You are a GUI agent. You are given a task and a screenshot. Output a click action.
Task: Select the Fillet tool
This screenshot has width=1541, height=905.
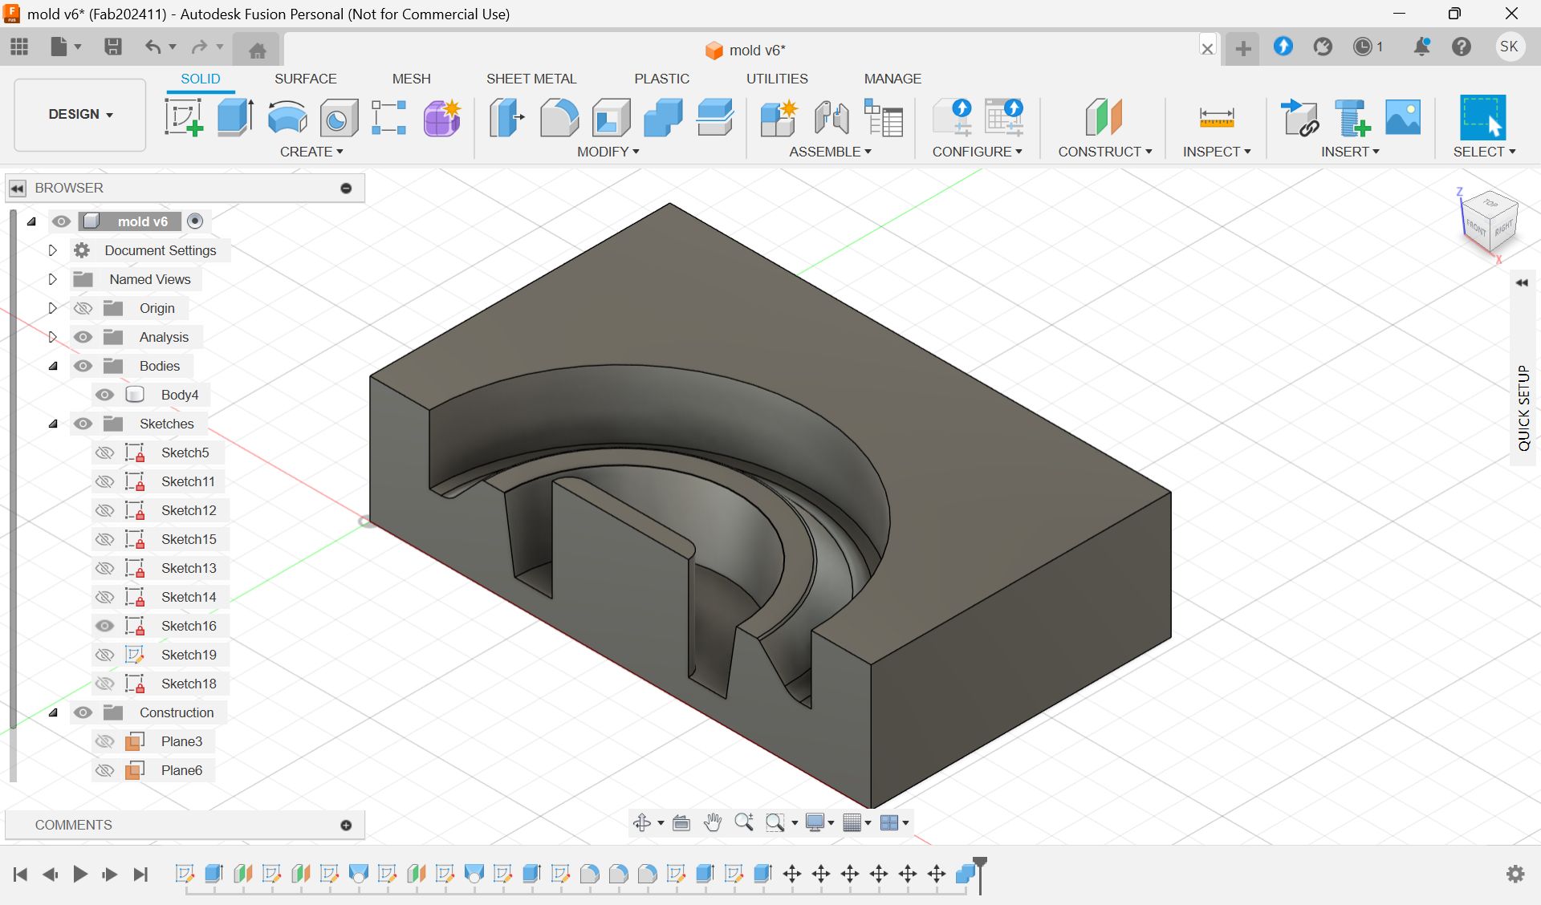559,117
